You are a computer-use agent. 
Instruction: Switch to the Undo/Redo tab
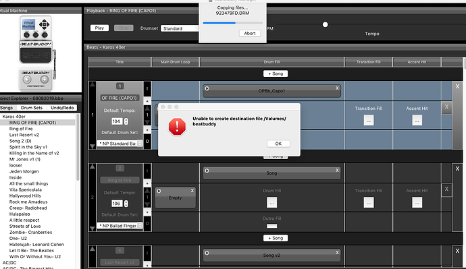tap(62, 108)
